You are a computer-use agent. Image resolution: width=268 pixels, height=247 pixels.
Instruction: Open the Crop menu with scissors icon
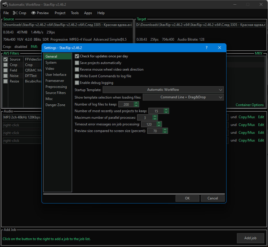tap(20, 13)
